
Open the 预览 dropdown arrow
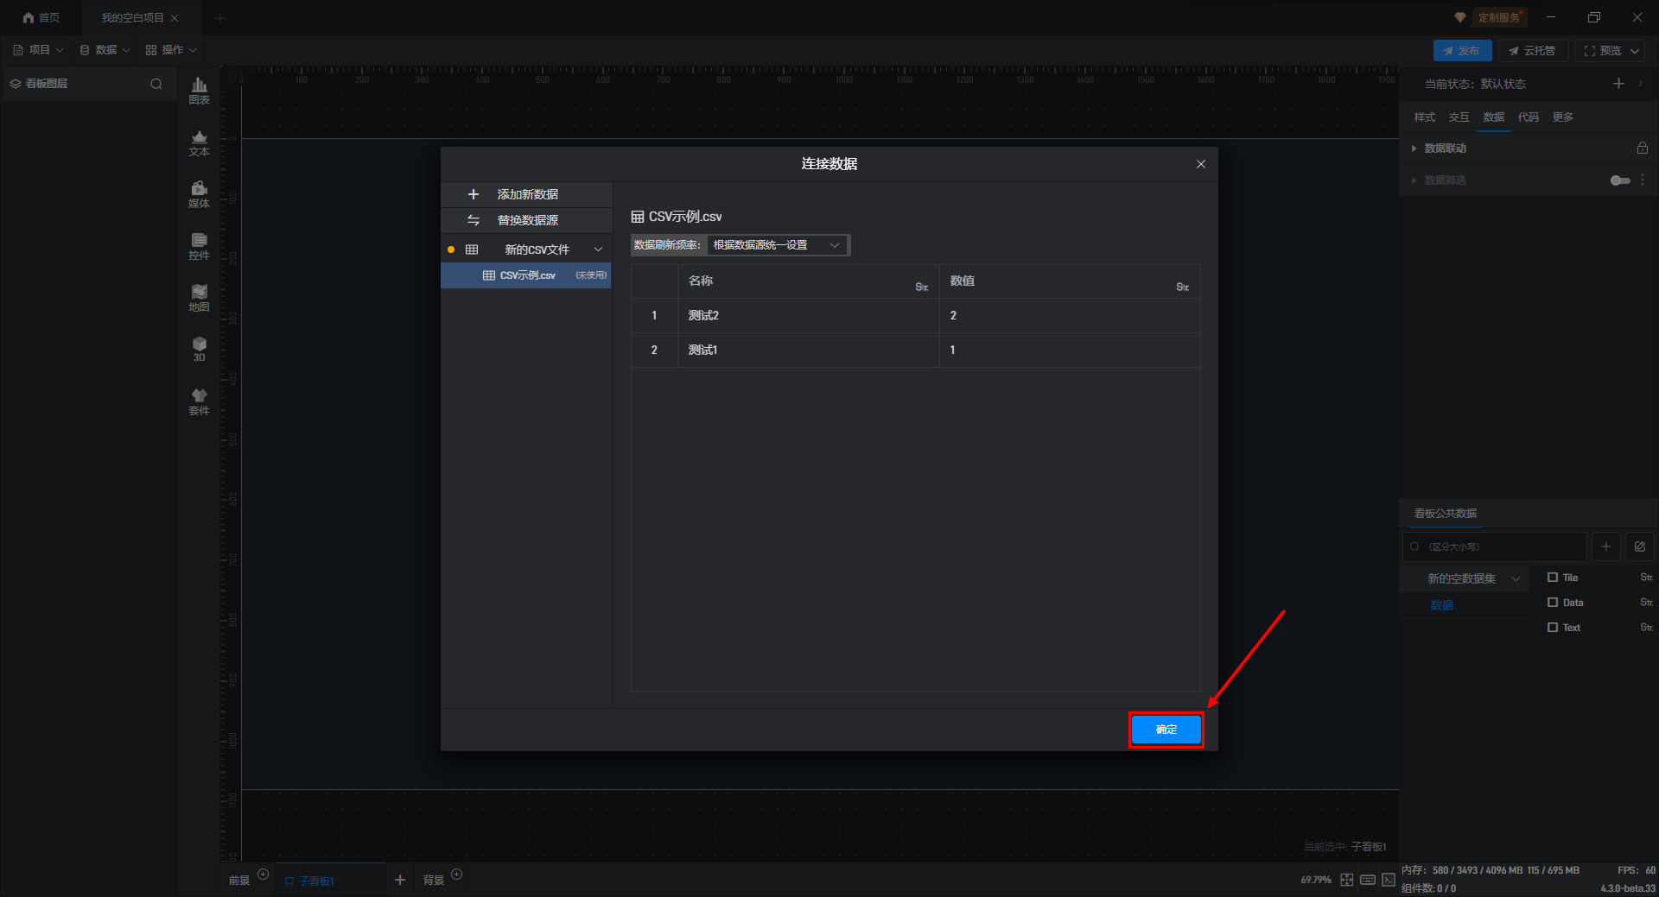tap(1635, 51)
